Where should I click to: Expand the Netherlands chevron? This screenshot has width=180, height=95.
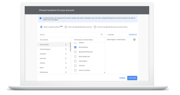coord(66,72)
